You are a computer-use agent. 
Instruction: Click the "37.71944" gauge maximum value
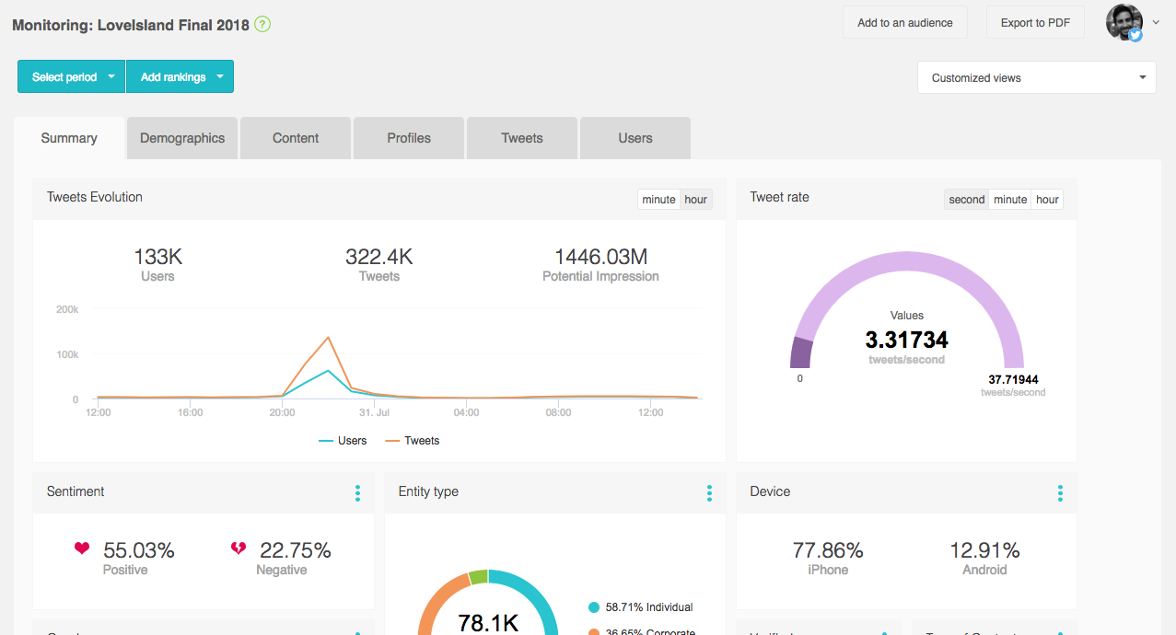coord(1013,379)
